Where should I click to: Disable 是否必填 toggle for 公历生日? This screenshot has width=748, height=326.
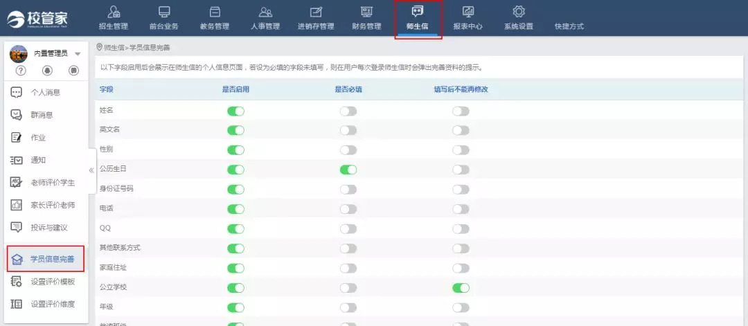click(x=348, y=170)
